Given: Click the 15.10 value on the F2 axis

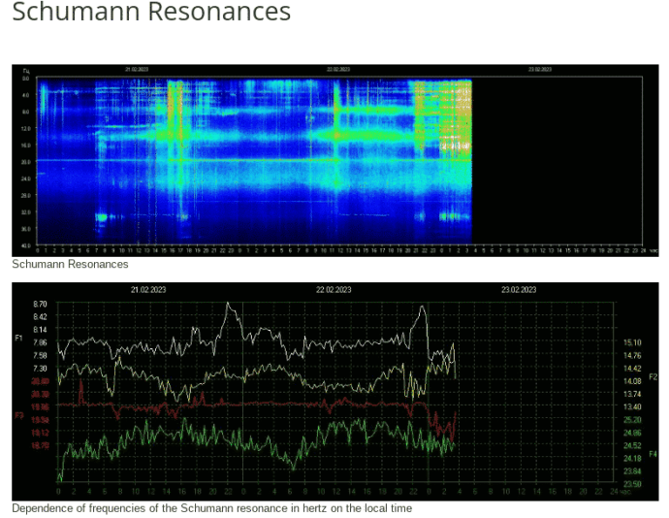Looking at the screenshot, I should (x=631, y=342).
